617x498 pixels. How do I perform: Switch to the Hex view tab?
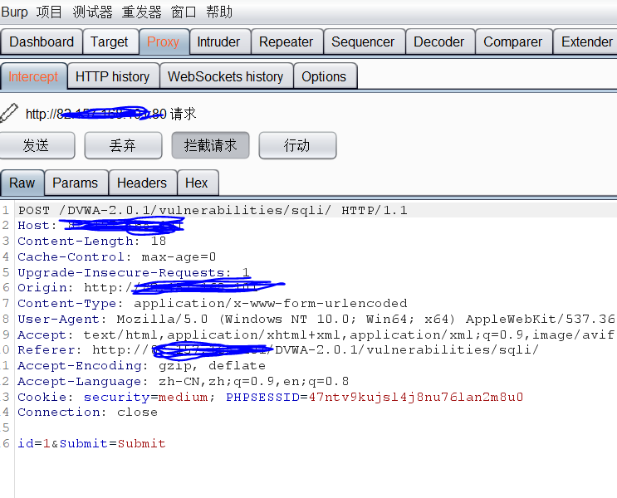pos(196,183)
